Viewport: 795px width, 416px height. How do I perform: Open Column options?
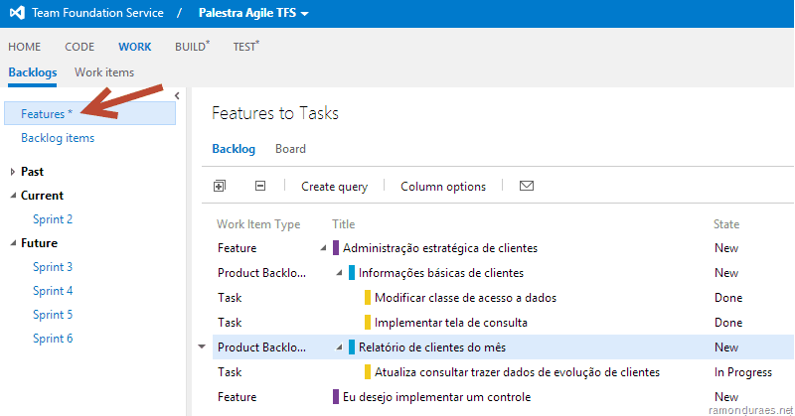(x=443, y=187)
